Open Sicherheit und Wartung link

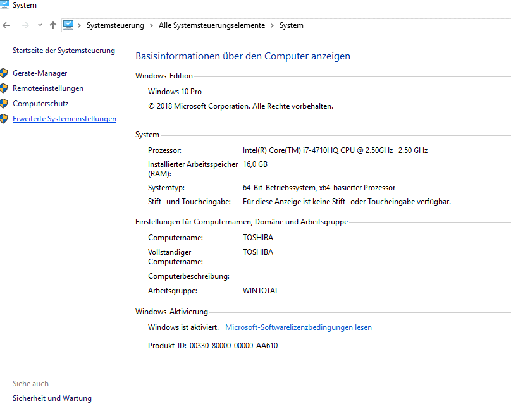point(52,398)
